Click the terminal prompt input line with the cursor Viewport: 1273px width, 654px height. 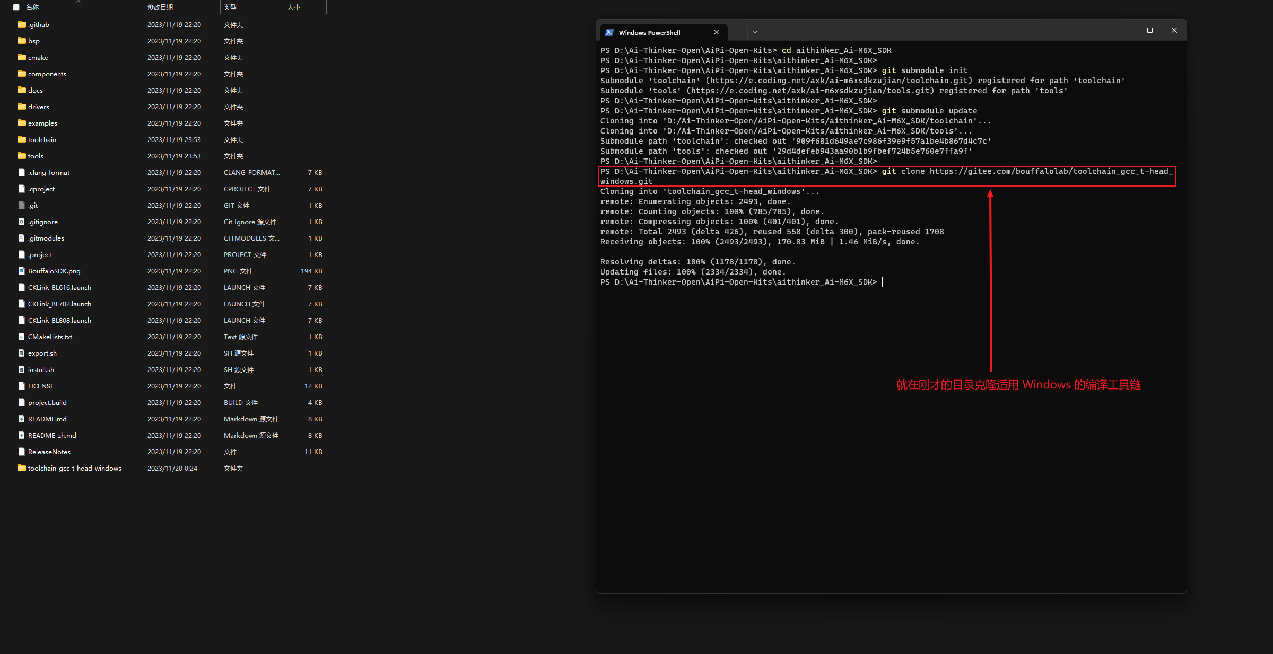click(742, 282)
